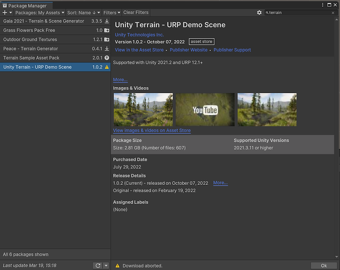340x270 pixels.
Task: Select the Package Manager tab
Action: pyautogui.click(x=26, y=5)
